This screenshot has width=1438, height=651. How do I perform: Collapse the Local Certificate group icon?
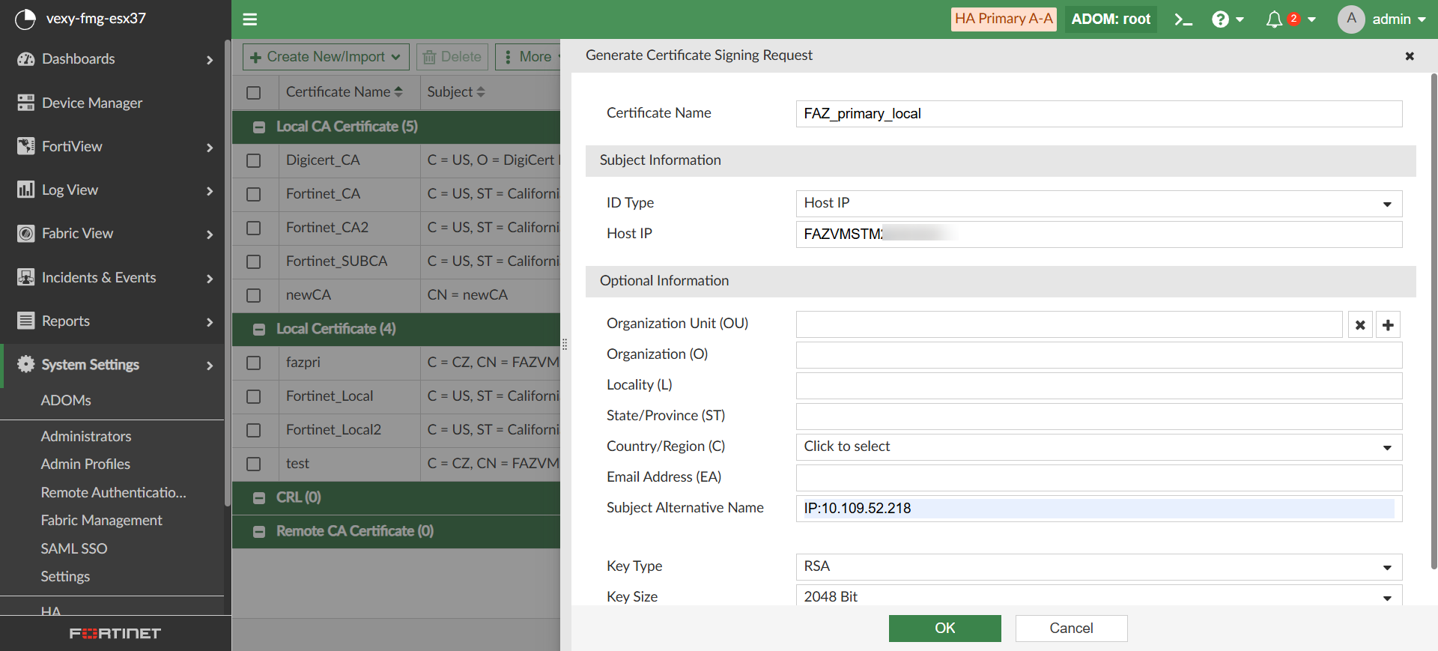(259, 330)
